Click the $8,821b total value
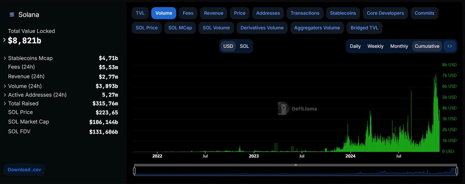465x184 pixels. [25, 40]
